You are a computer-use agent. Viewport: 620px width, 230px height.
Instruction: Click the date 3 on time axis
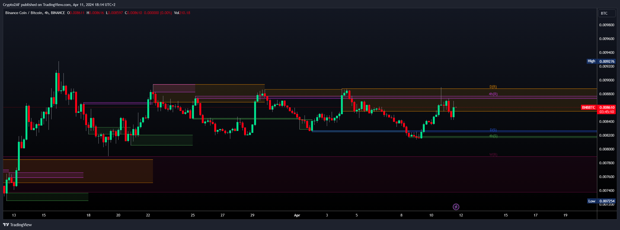click(x=327, y=215)
